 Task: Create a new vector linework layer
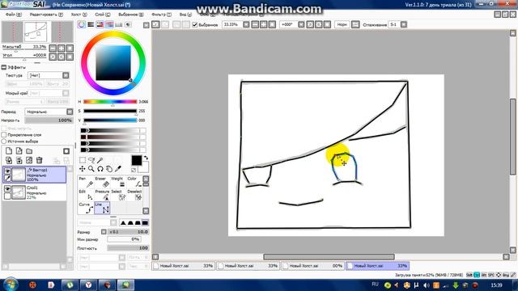(19, 151)
